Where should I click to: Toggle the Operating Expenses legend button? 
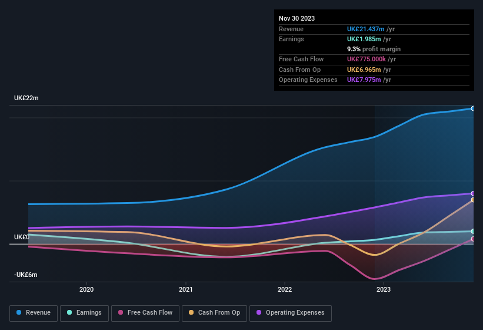(291, 313)
